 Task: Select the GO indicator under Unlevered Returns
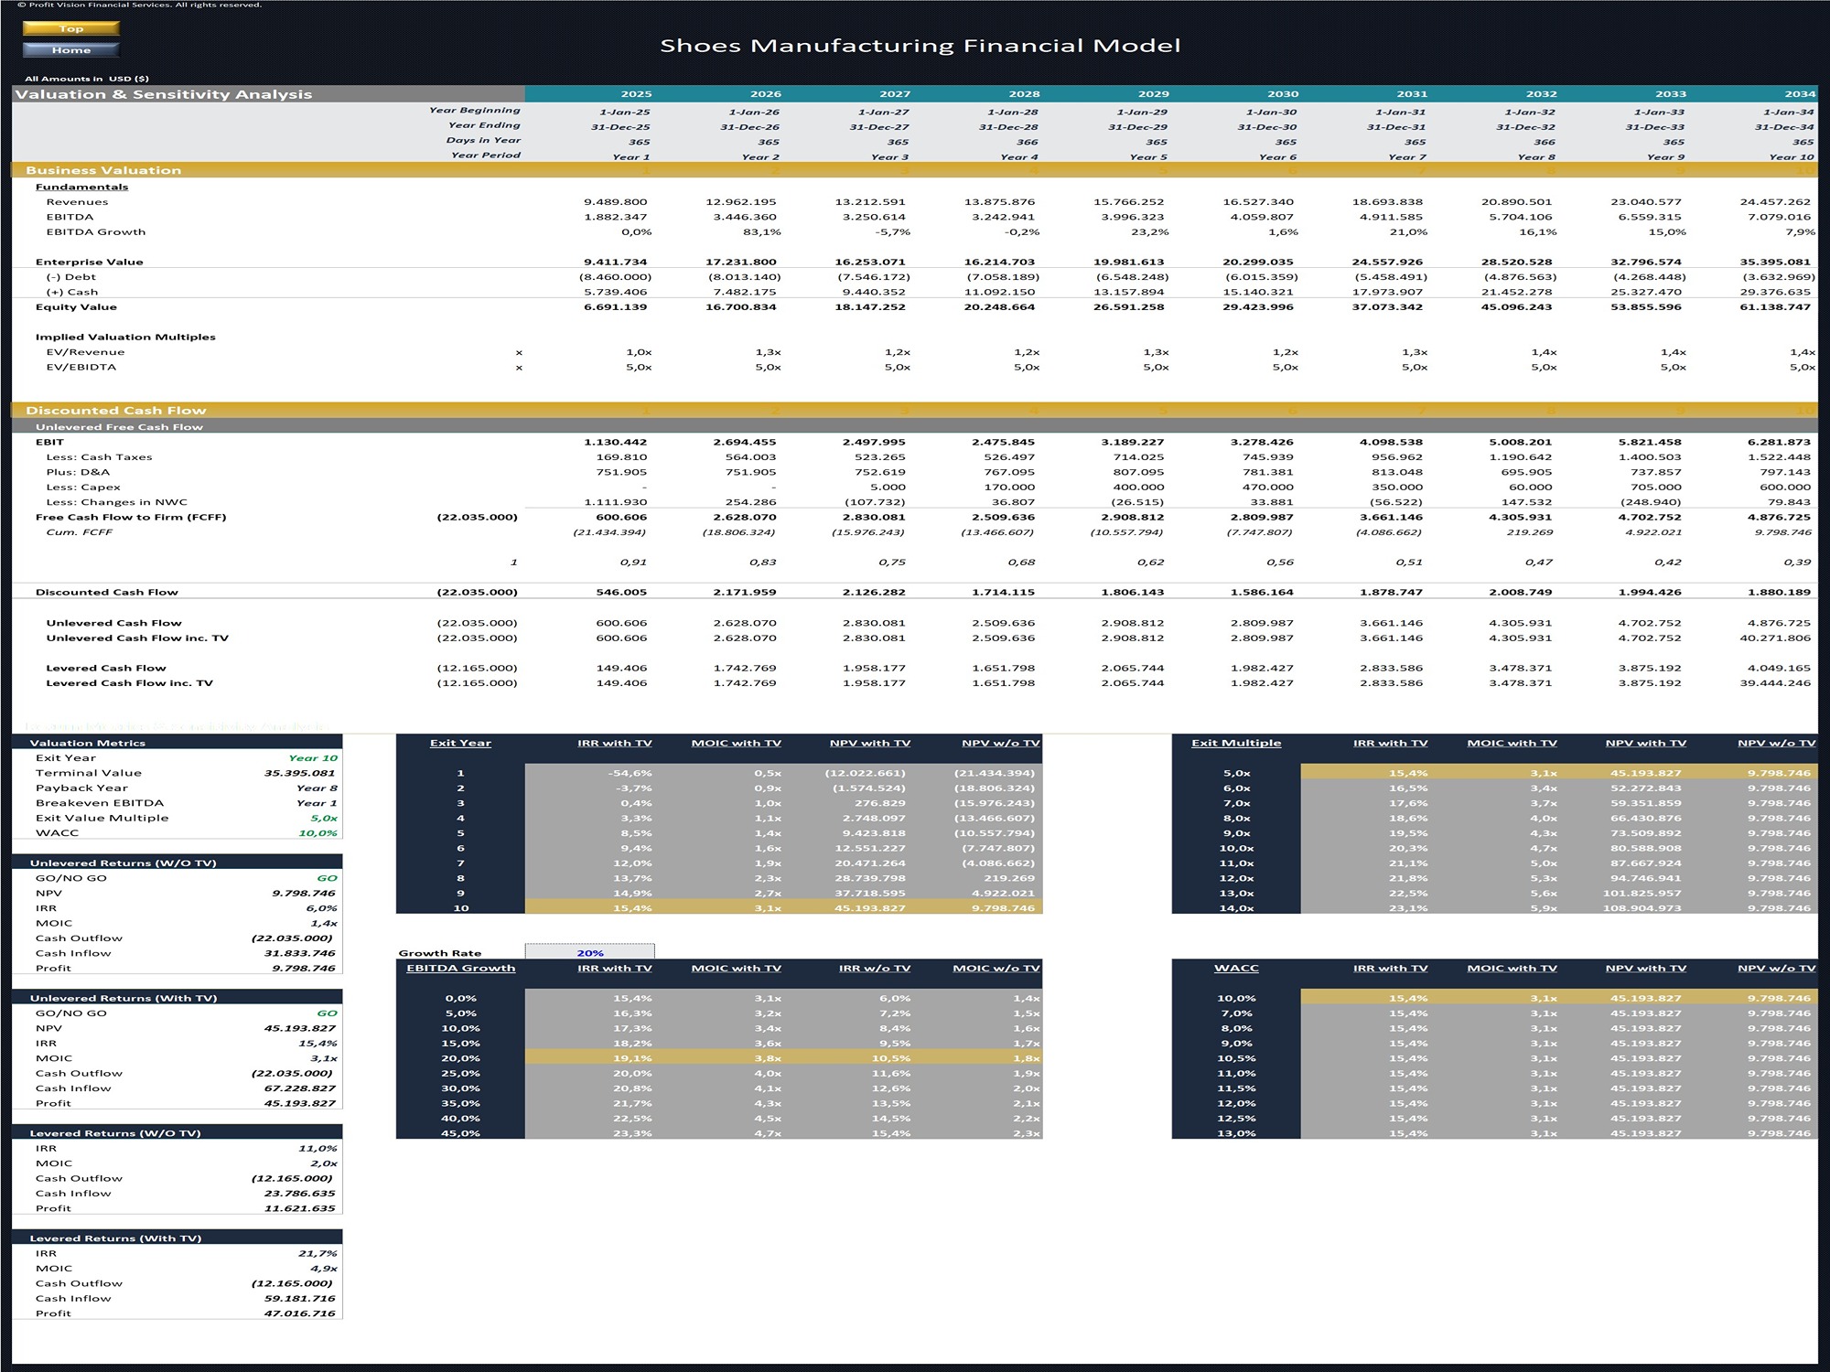click(x=326, y=877)
